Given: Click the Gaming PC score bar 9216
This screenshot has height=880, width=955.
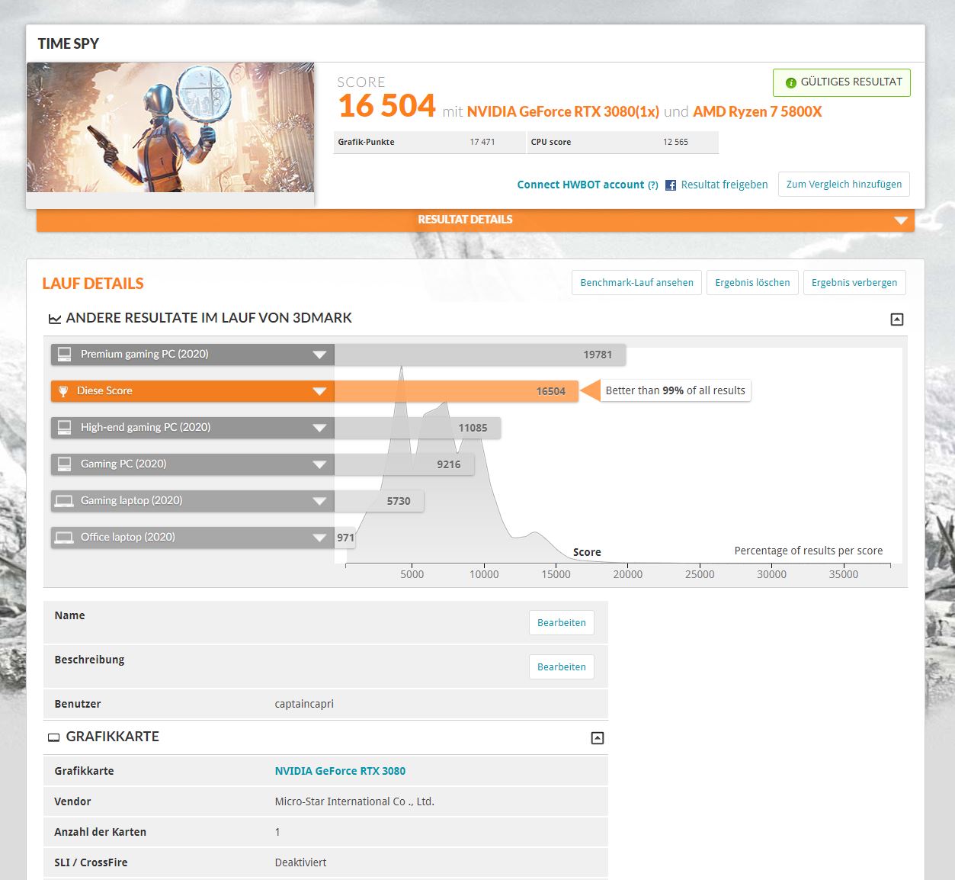Looking at the screenshot, I should [x=404, y=464].
